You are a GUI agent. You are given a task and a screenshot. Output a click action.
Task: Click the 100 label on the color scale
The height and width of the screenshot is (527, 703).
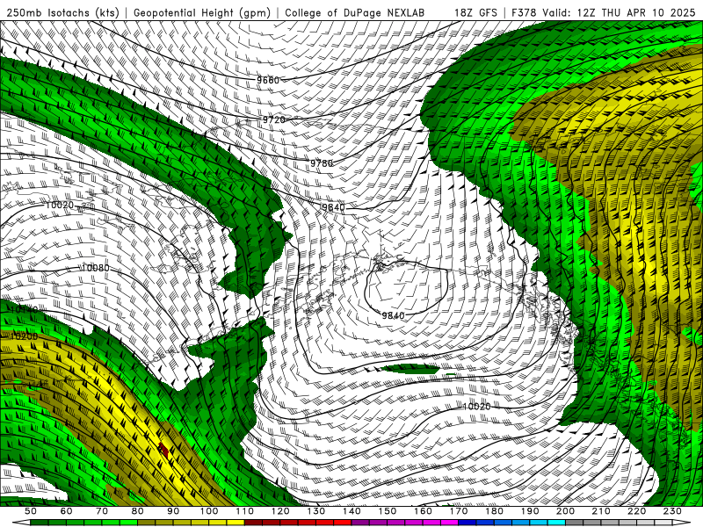click(x=209, y=511)
